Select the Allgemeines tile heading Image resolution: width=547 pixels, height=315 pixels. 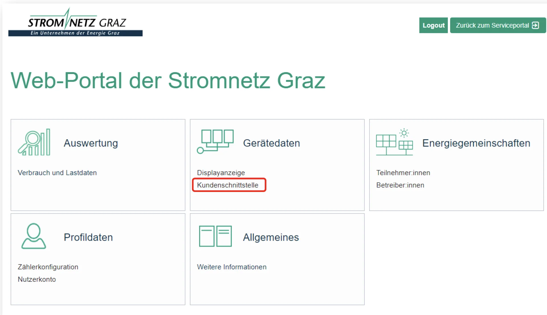click(x=271, y=237)
